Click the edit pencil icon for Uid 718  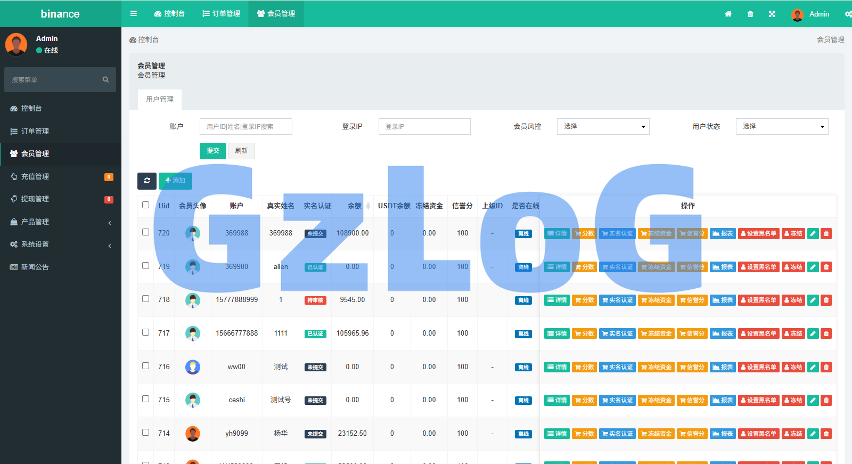pyautogui.click(x=813, y=300)
